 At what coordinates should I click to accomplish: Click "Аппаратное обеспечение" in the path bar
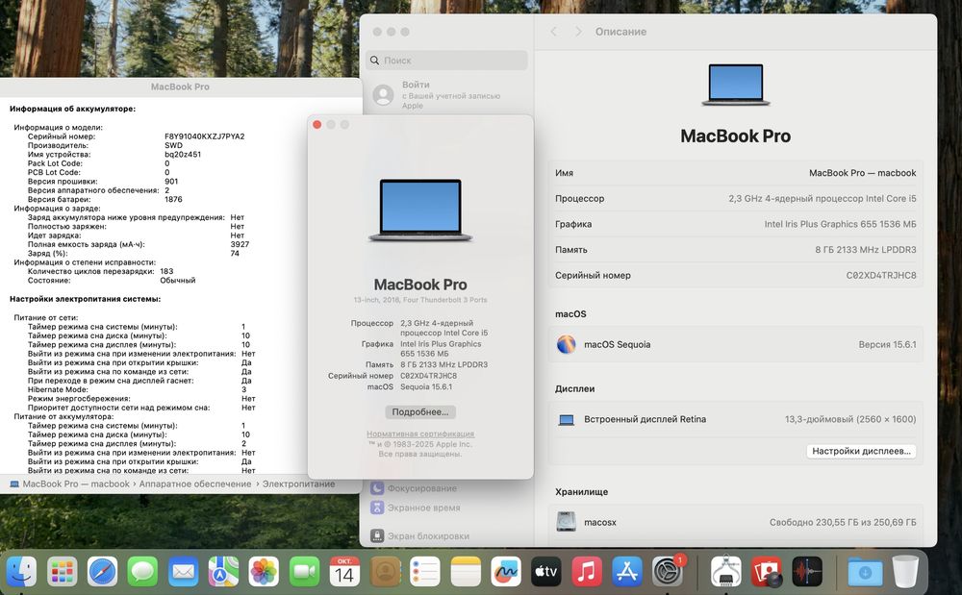(x=195, y=483)
